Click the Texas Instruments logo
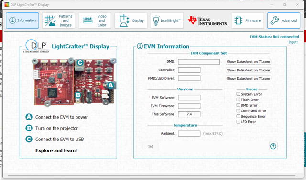Screen dimensions: 306x180 [x=207, y=20]
